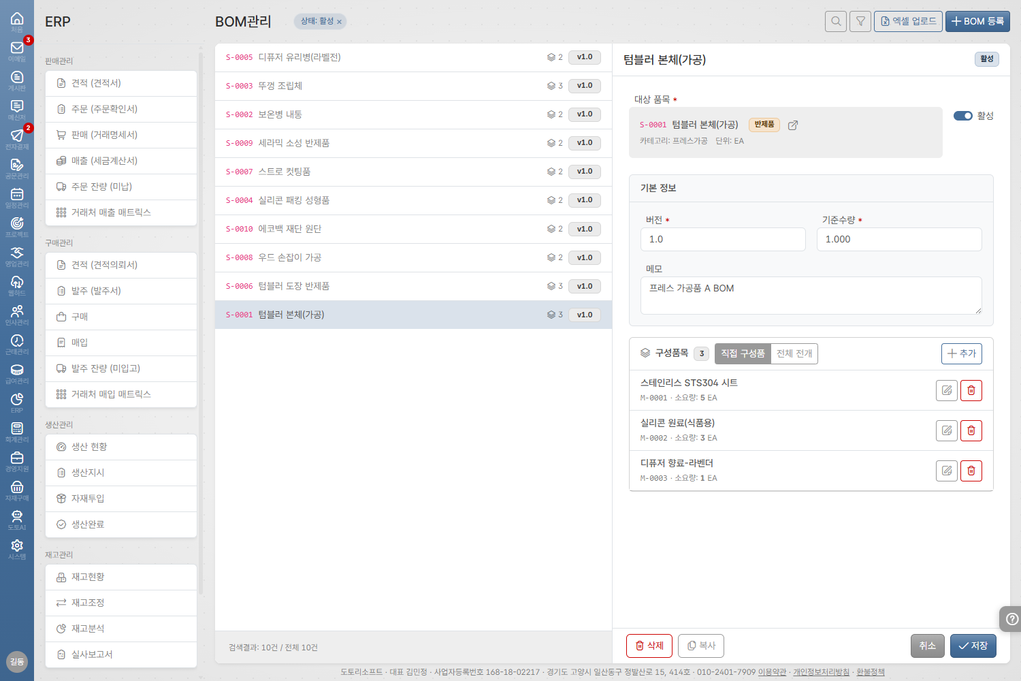Screen dimensions: 1021x681
Task: Click the left menu panel scrollbar
Action: click(x=201, y=323)
